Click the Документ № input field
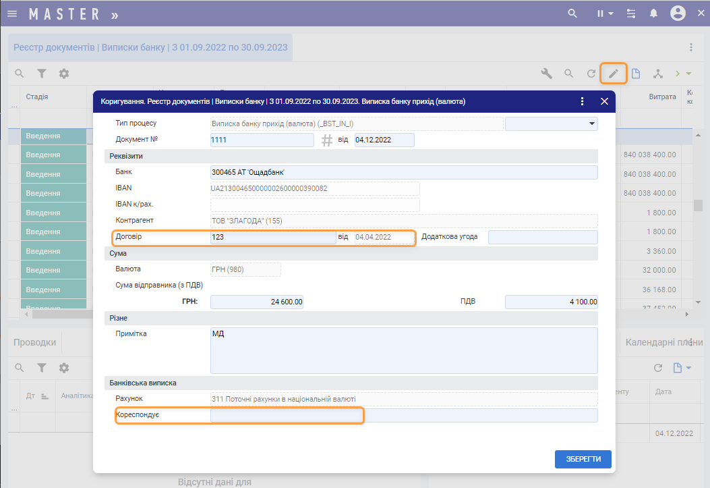The height and width of the screenshot is (488, 710). [262, 140]
